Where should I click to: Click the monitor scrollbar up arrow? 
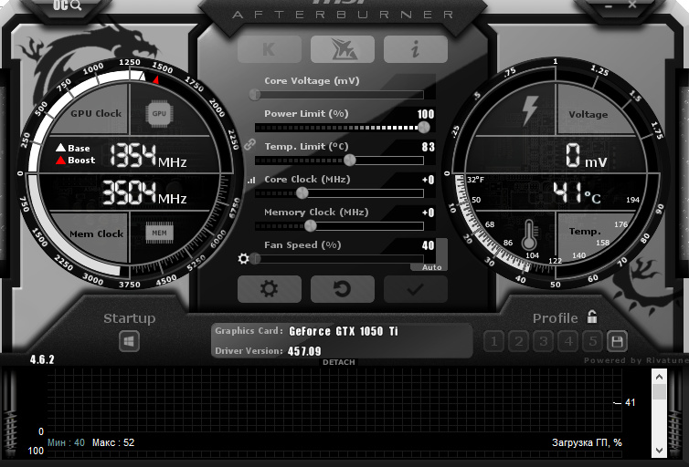(659, 377)
